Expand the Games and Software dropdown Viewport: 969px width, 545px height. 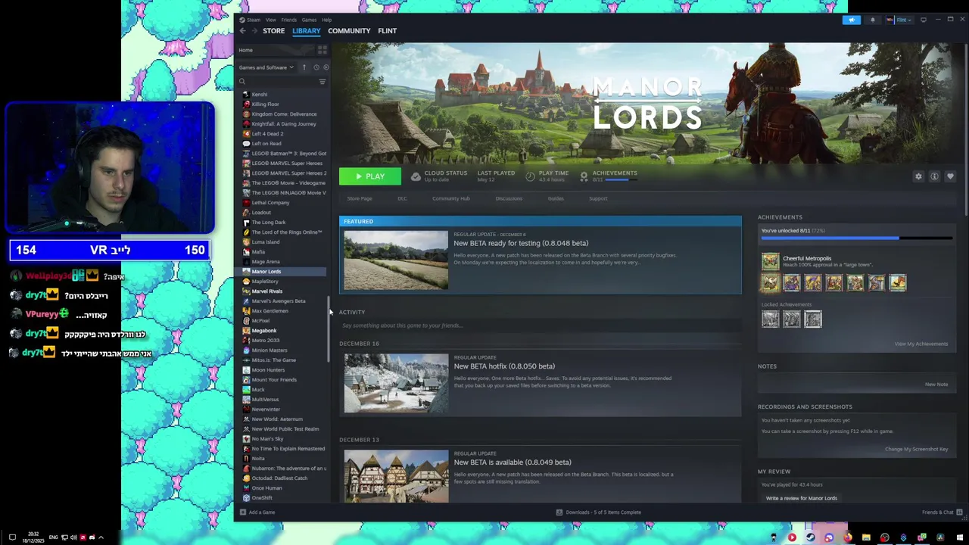(x=267, y=67)
